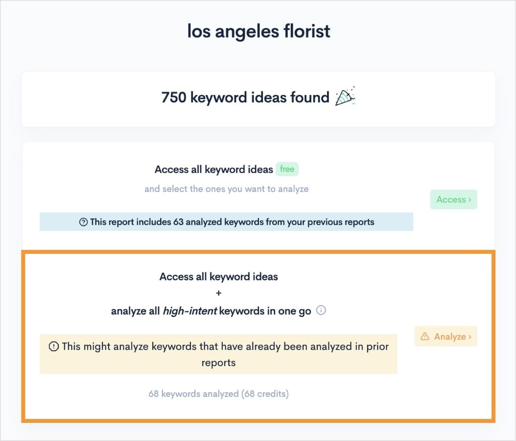This screenshot has height=441, width=516.
Task: Click the plus sign between the card headings
Action: 218,293
